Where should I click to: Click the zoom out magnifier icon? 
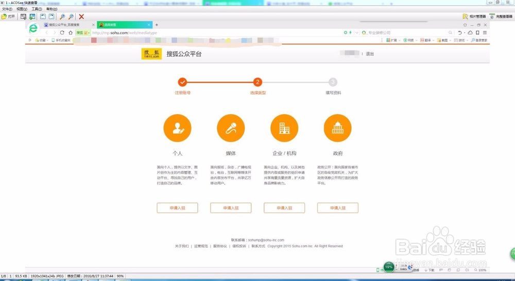click(x=71, y=16)
